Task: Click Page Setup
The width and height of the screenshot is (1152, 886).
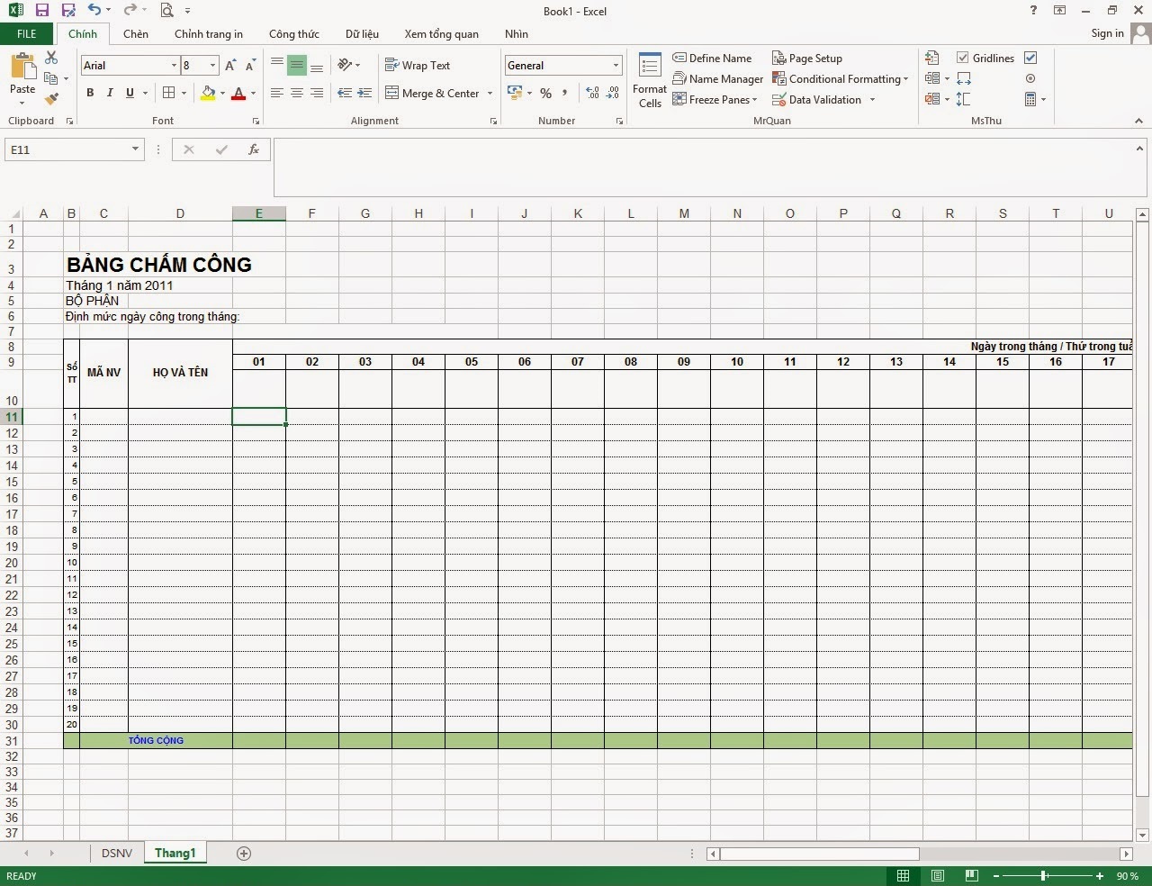Action: 807,58
